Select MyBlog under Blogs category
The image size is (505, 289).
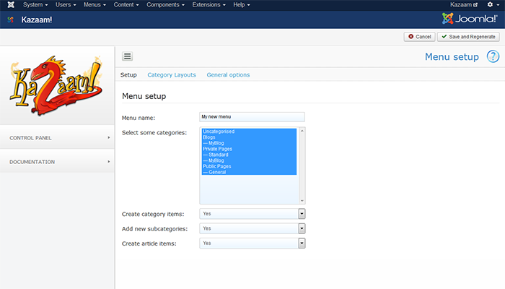tap(249, 143)
